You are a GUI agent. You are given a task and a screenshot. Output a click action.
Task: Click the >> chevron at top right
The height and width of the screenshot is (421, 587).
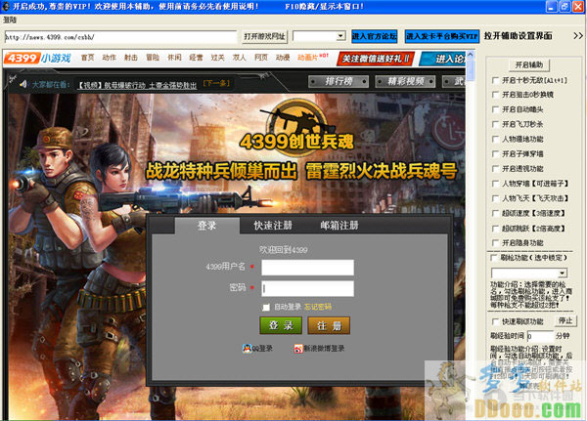tap(578, 36)
